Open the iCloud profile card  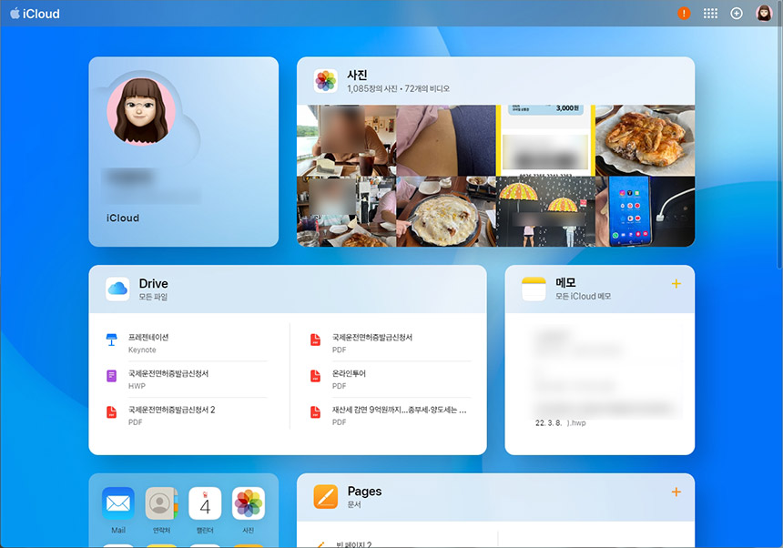coord(184,152)
